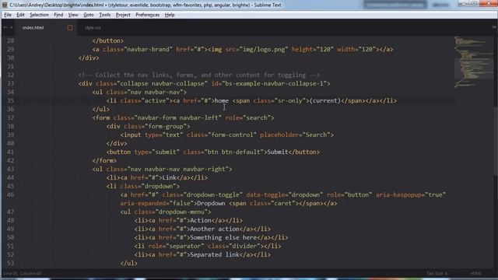Click the closing </button> tag on line 28
Viewport: 498px width, 280px height.
click(108, 40)
